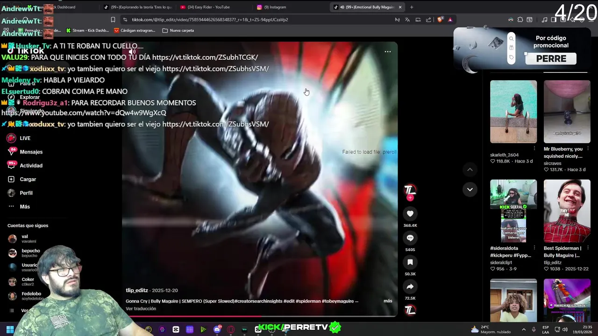Open the spinning sound disc below share
The image size is (598, 336).
pyautogui.click(x=410, y=310)
